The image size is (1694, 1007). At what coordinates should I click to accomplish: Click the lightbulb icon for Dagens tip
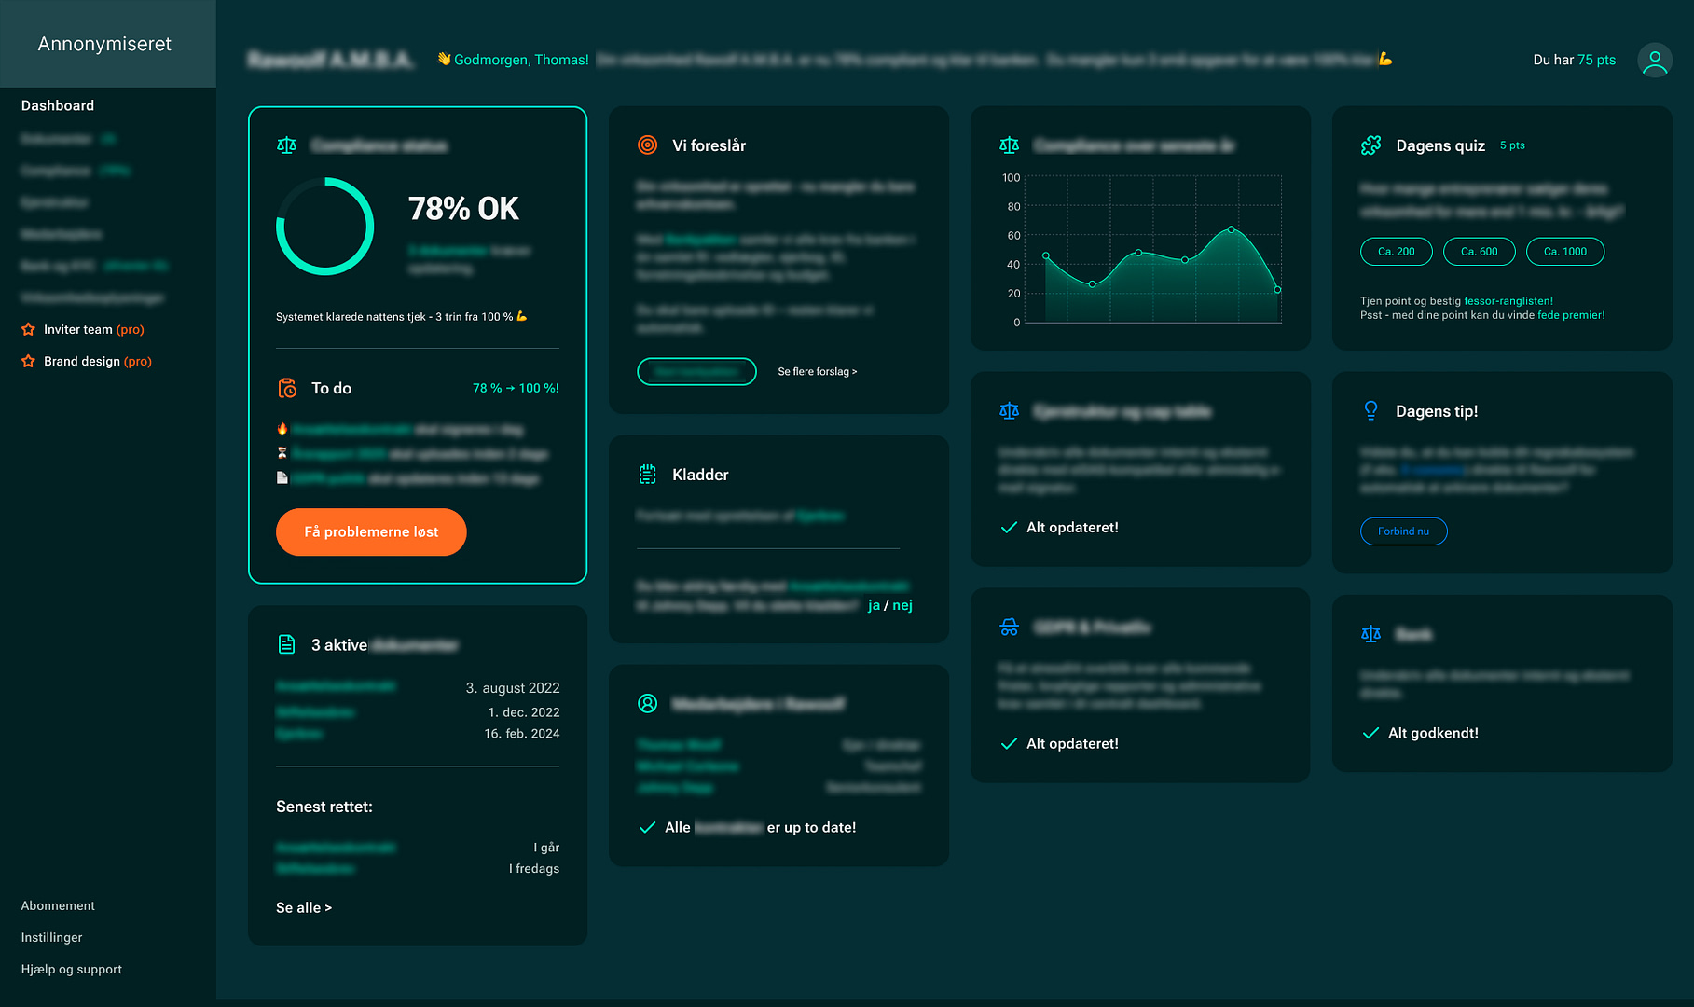point(1370,411)
